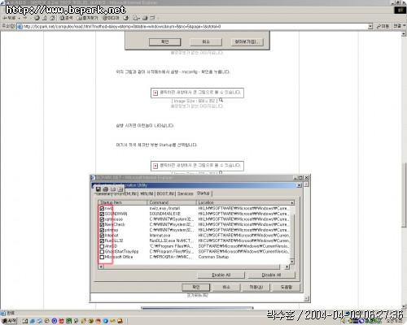The width and height of the screenshot is (407, 325).
Task: Open the Mail icon dropdown arrow
Action: (x=139, y=18)
